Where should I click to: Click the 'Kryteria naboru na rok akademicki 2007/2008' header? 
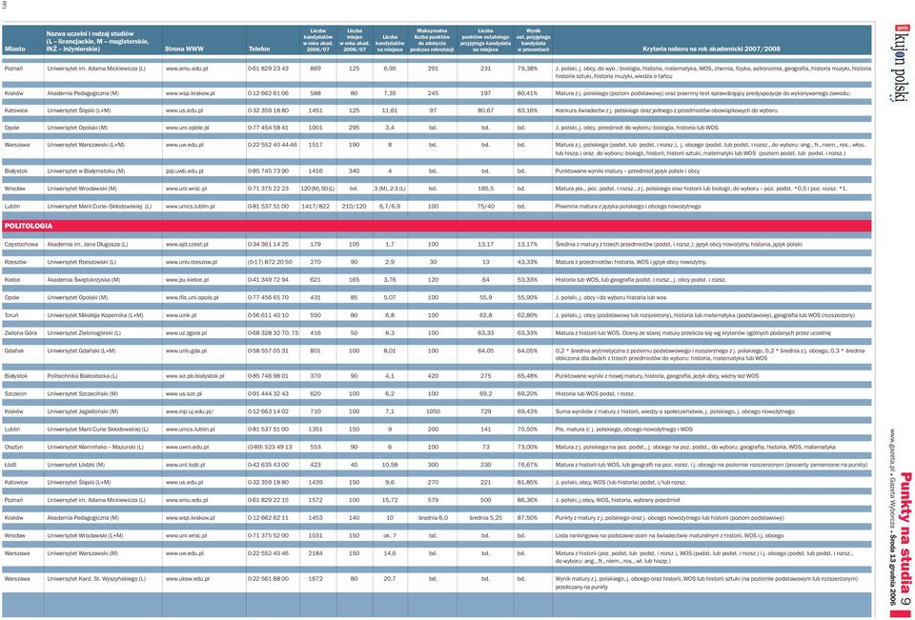(711, 49)
